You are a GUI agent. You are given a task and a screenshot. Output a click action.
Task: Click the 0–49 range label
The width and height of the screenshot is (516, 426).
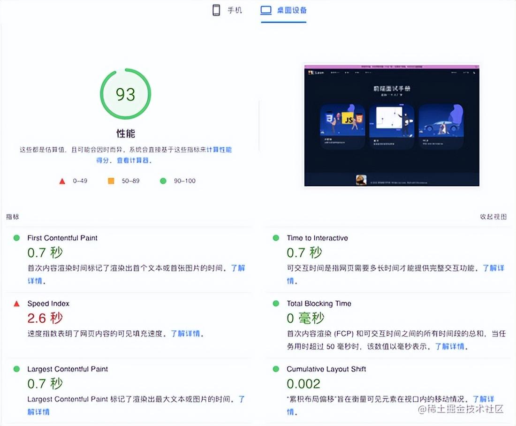(x=80, y=181)
